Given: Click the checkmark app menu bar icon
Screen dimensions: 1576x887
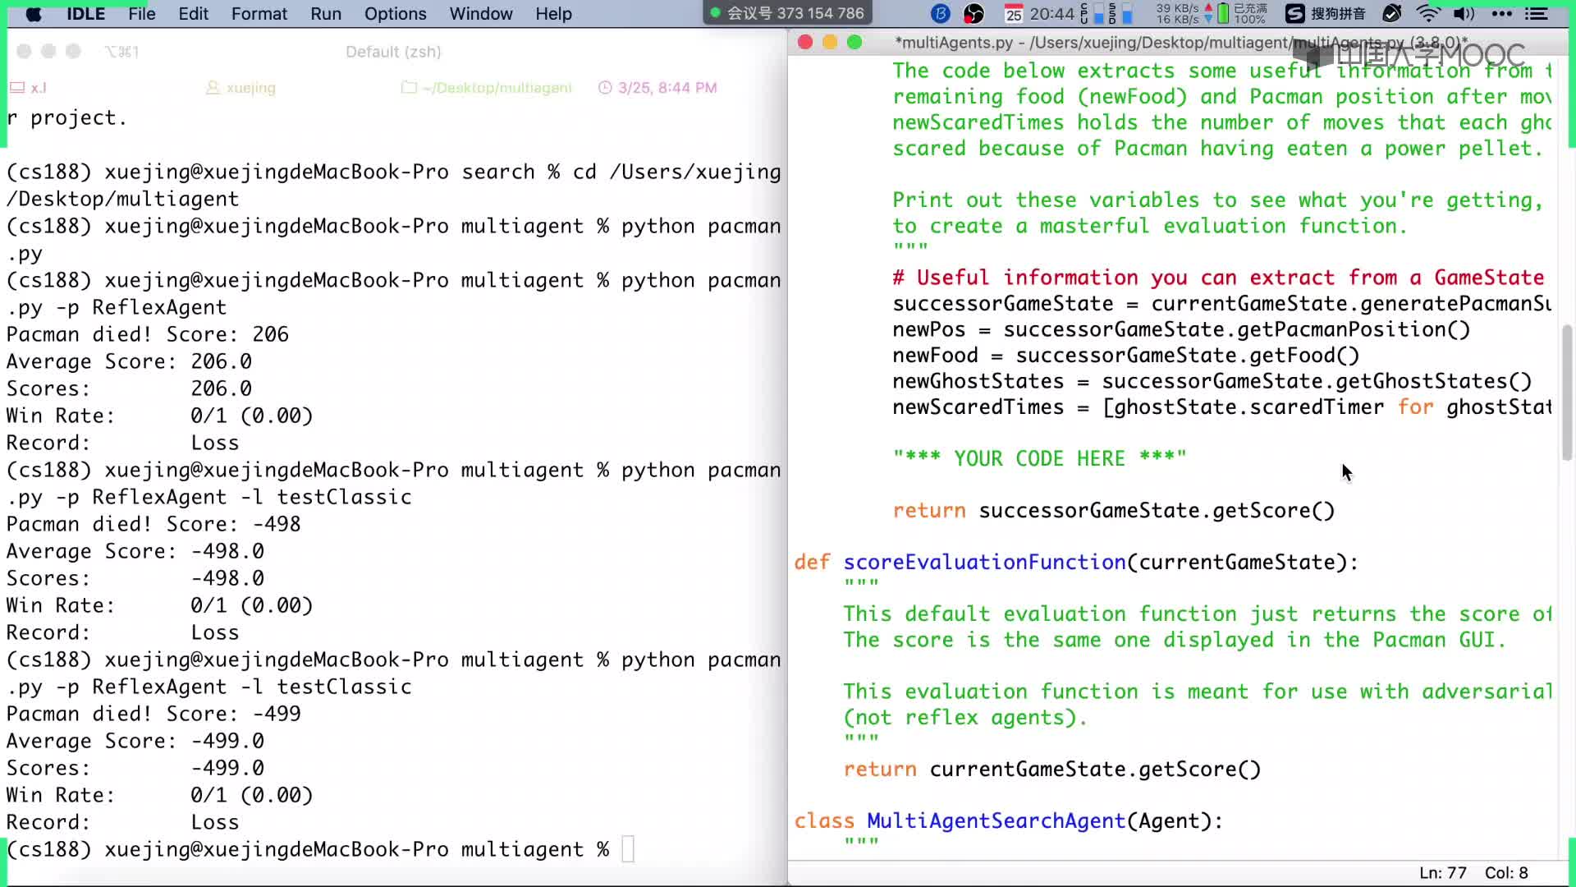Looking at the screenshot, I should (x=1392, y=14).
